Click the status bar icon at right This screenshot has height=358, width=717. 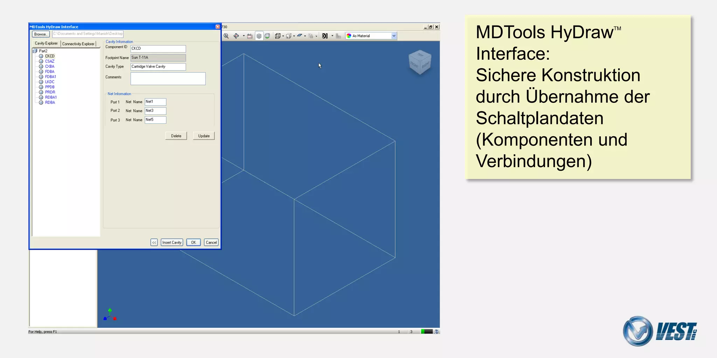tap(437, 331)
